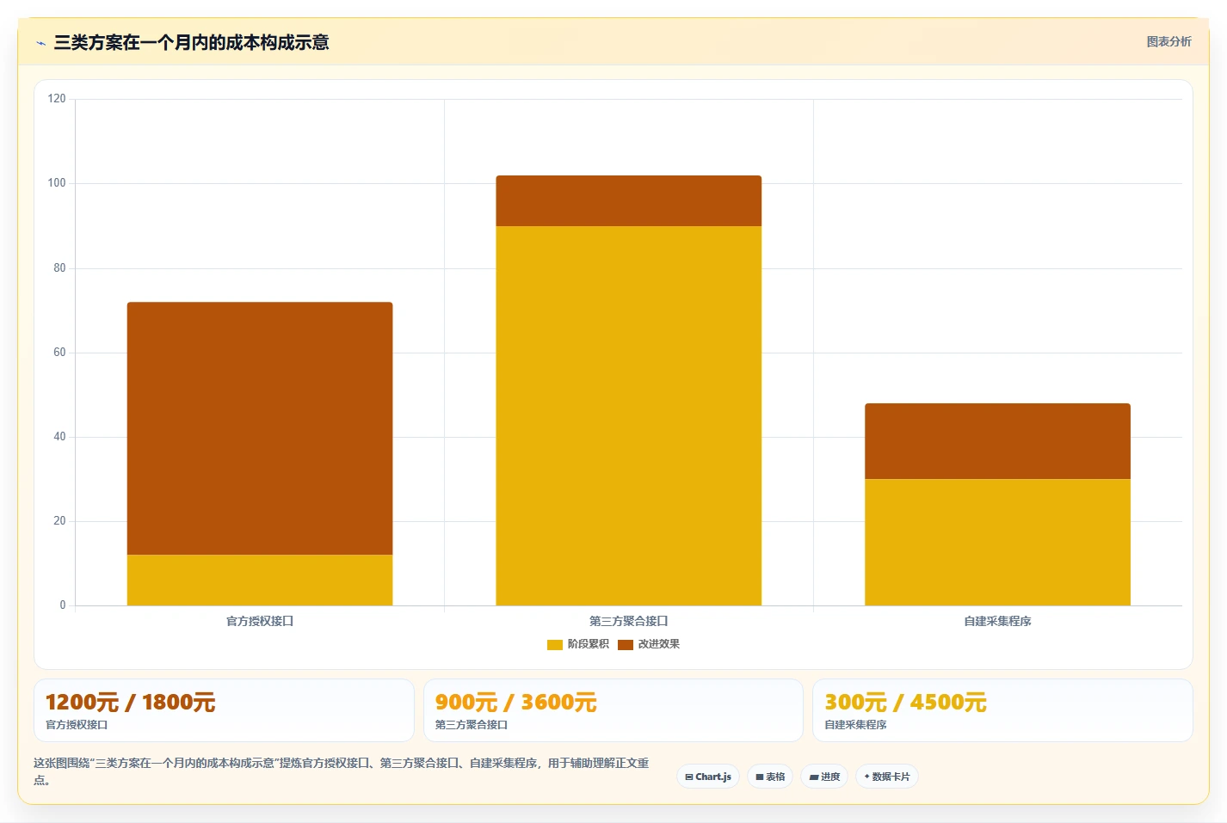
Task: Click the brown segment of the 官方授权接口 bar
Action: (260, 428)
